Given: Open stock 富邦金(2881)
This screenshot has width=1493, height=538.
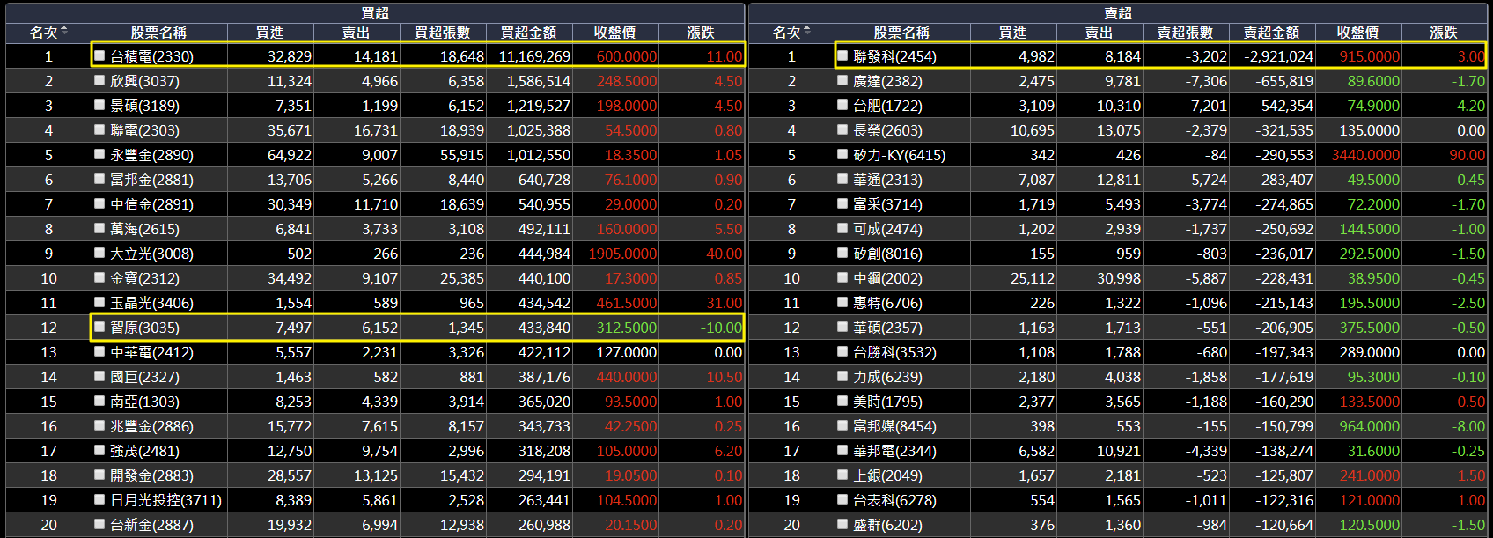Looking at the screenshot, I should coord(151,180).
